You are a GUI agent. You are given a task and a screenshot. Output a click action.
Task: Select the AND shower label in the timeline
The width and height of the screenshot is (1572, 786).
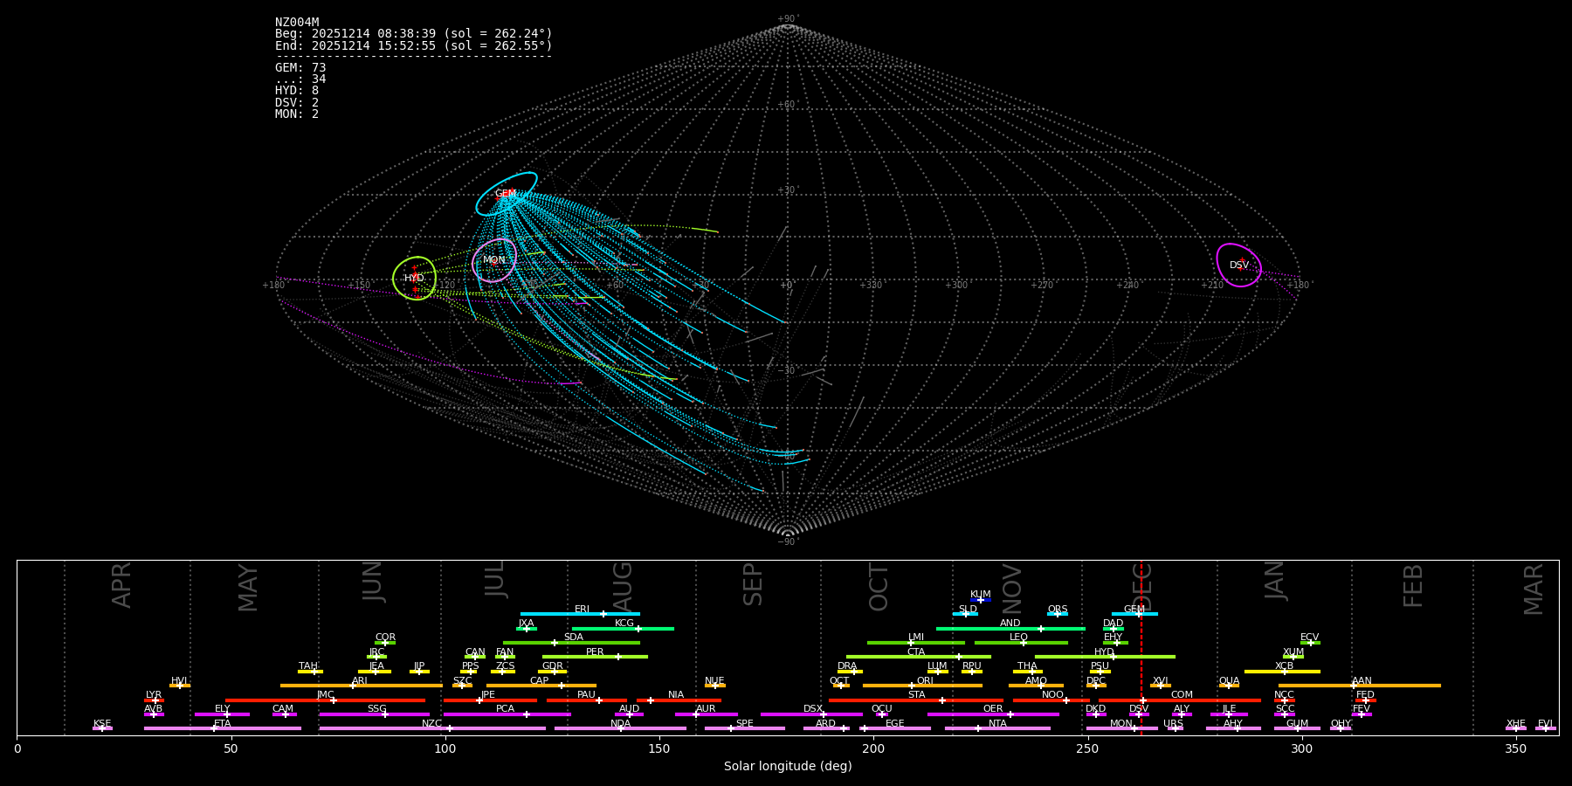[1010, 624]
